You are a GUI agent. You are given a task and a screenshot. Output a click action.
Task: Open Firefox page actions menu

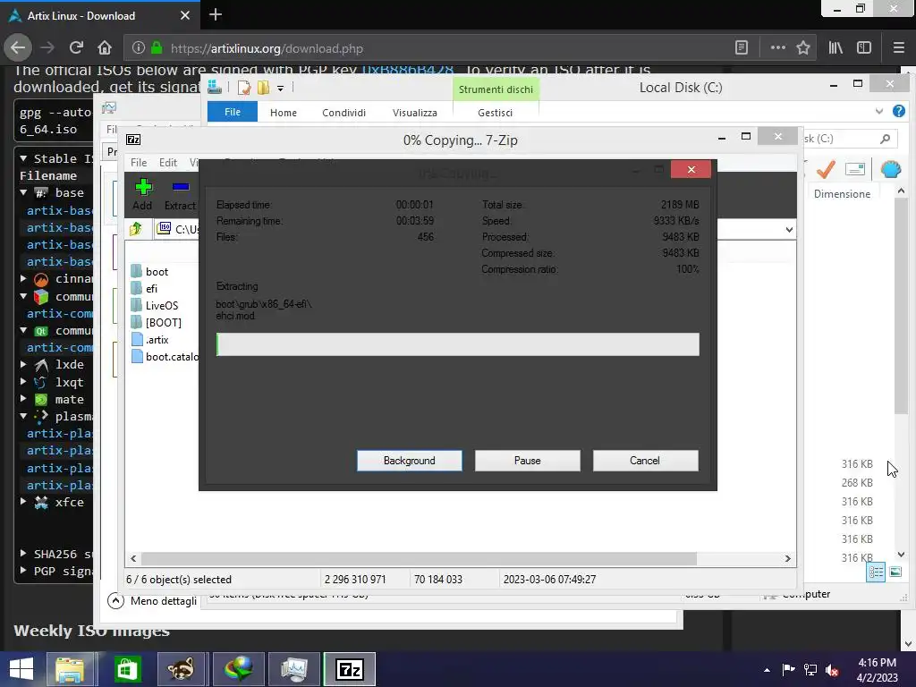777,48
